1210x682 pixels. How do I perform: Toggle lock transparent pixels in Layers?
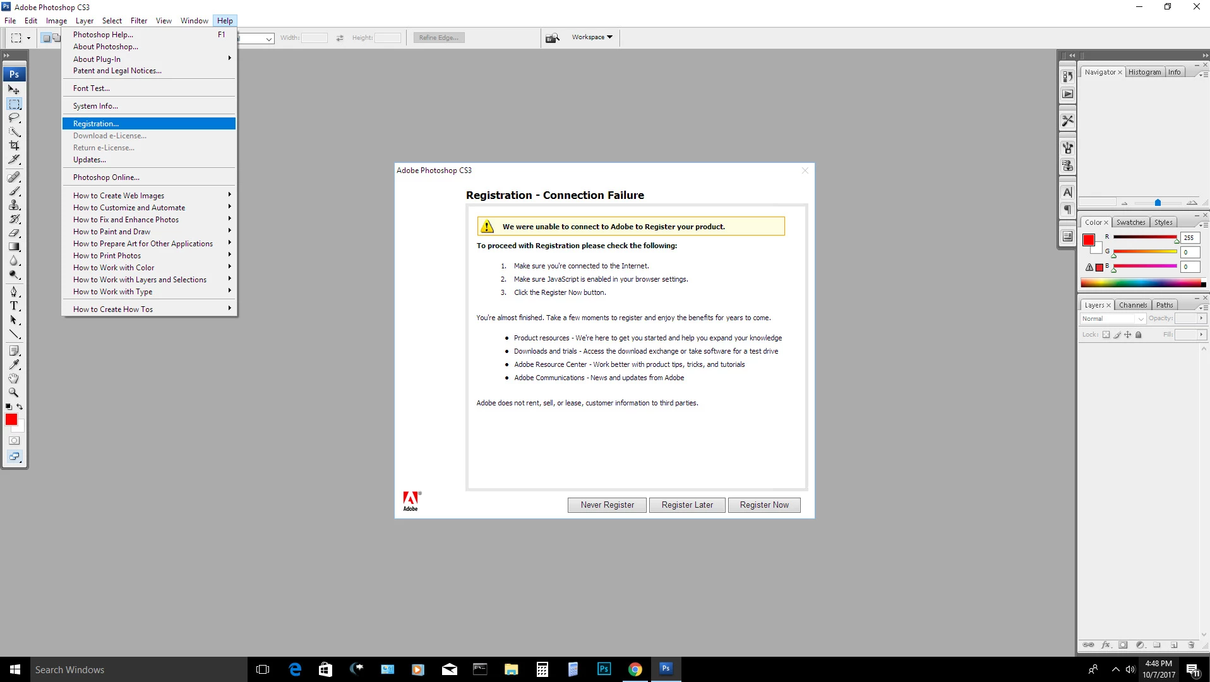click(x=1106, y=335)
